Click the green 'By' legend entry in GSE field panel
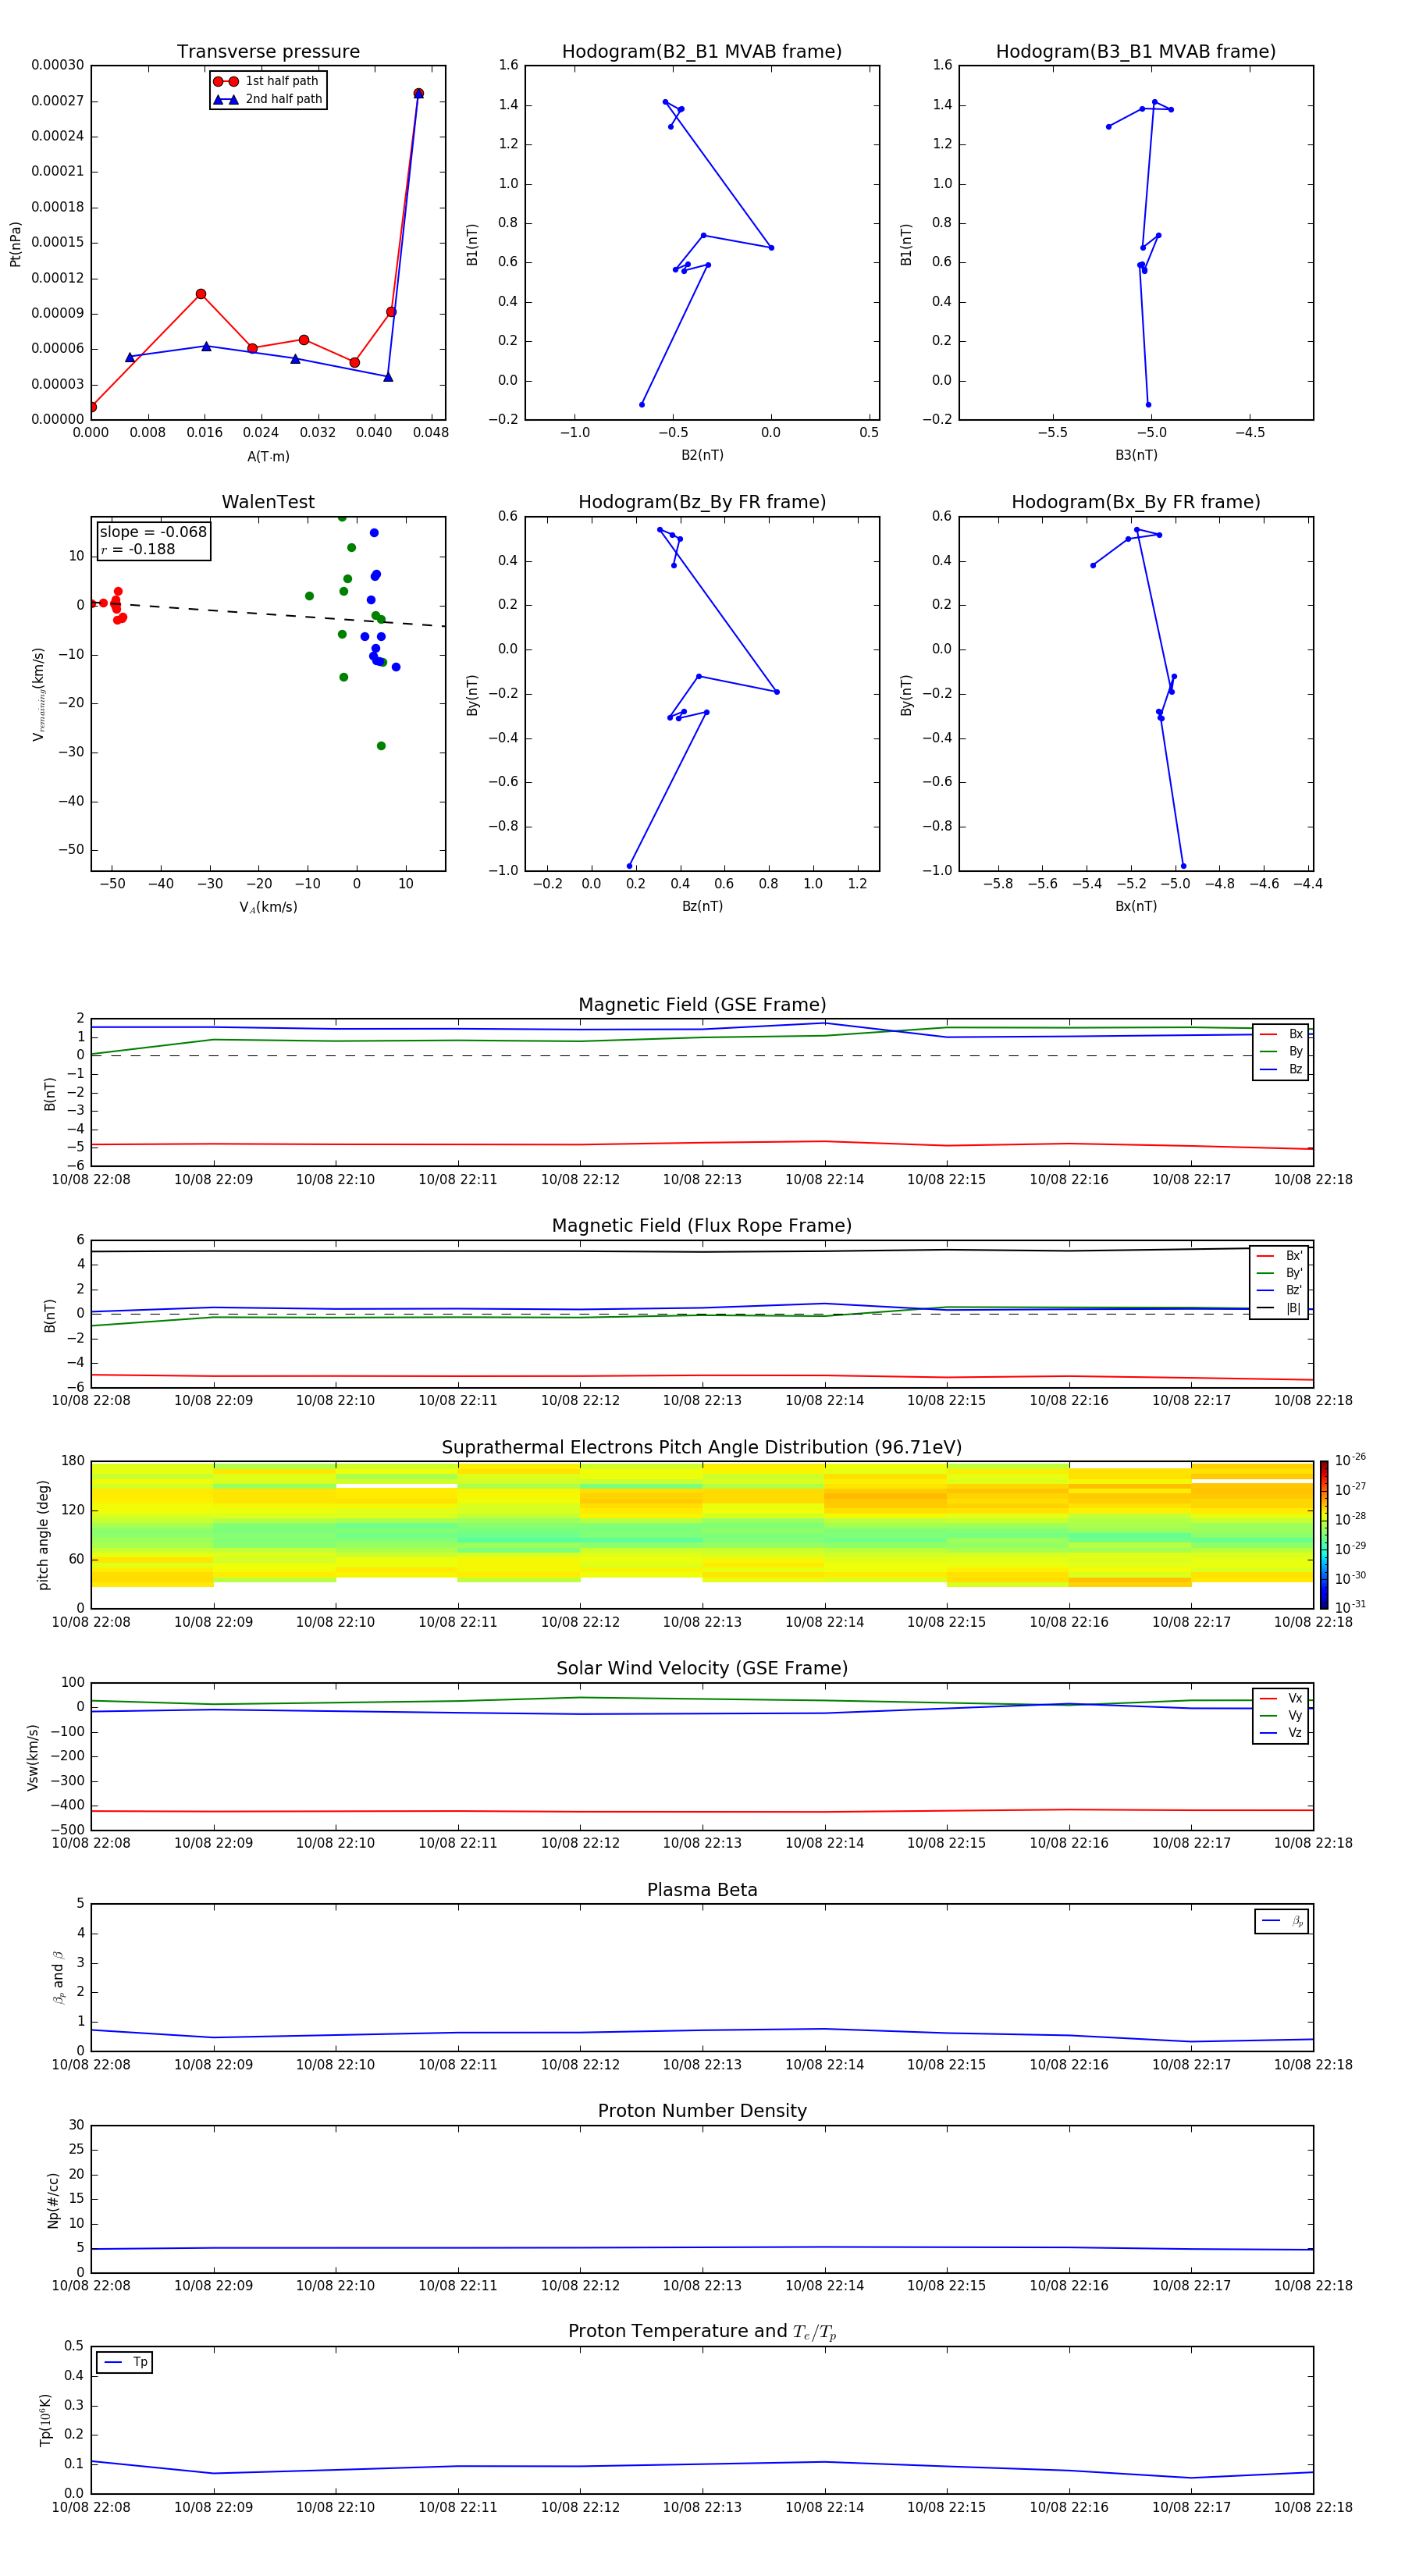 [1281, 1052]
